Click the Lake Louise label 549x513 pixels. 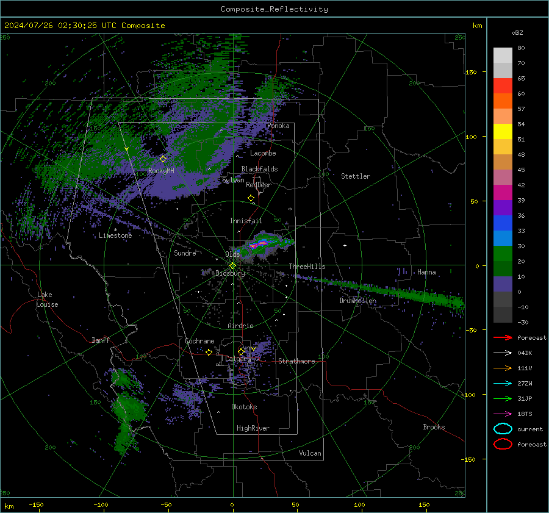(47, 300)
